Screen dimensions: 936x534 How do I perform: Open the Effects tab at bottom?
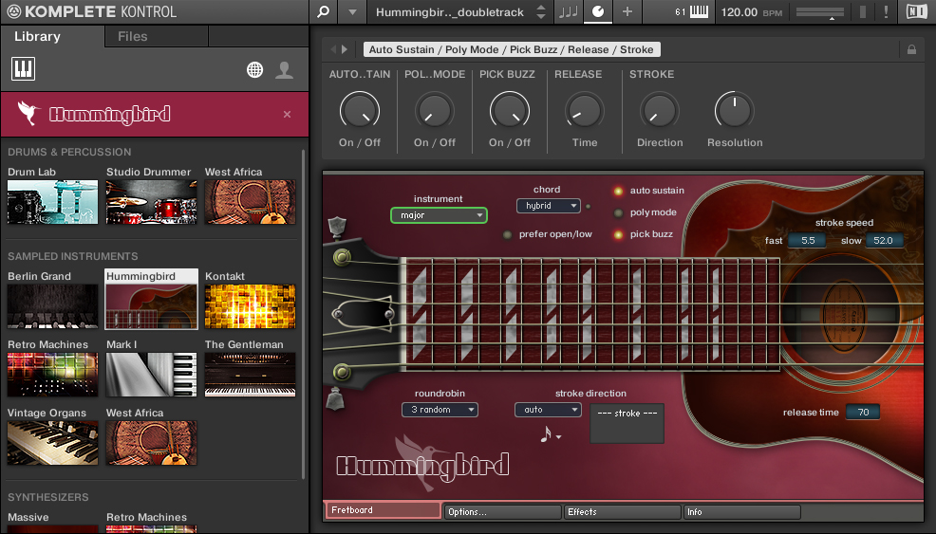click(622, 512)
